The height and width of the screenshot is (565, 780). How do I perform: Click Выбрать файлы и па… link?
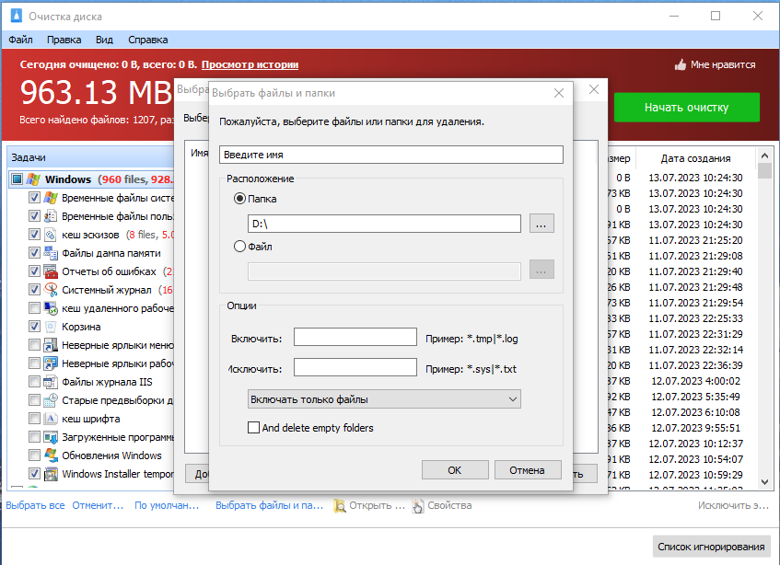point(269,505)
